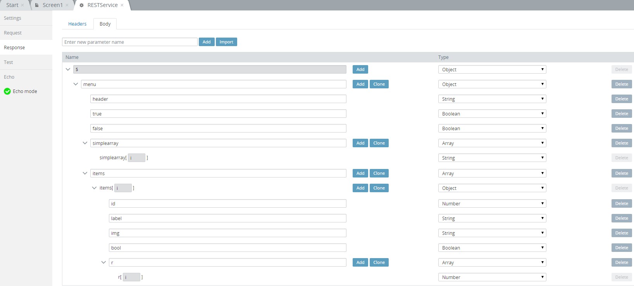634x286 pixels.
Task: Click the header name field
Action: [x=218, y=99]
